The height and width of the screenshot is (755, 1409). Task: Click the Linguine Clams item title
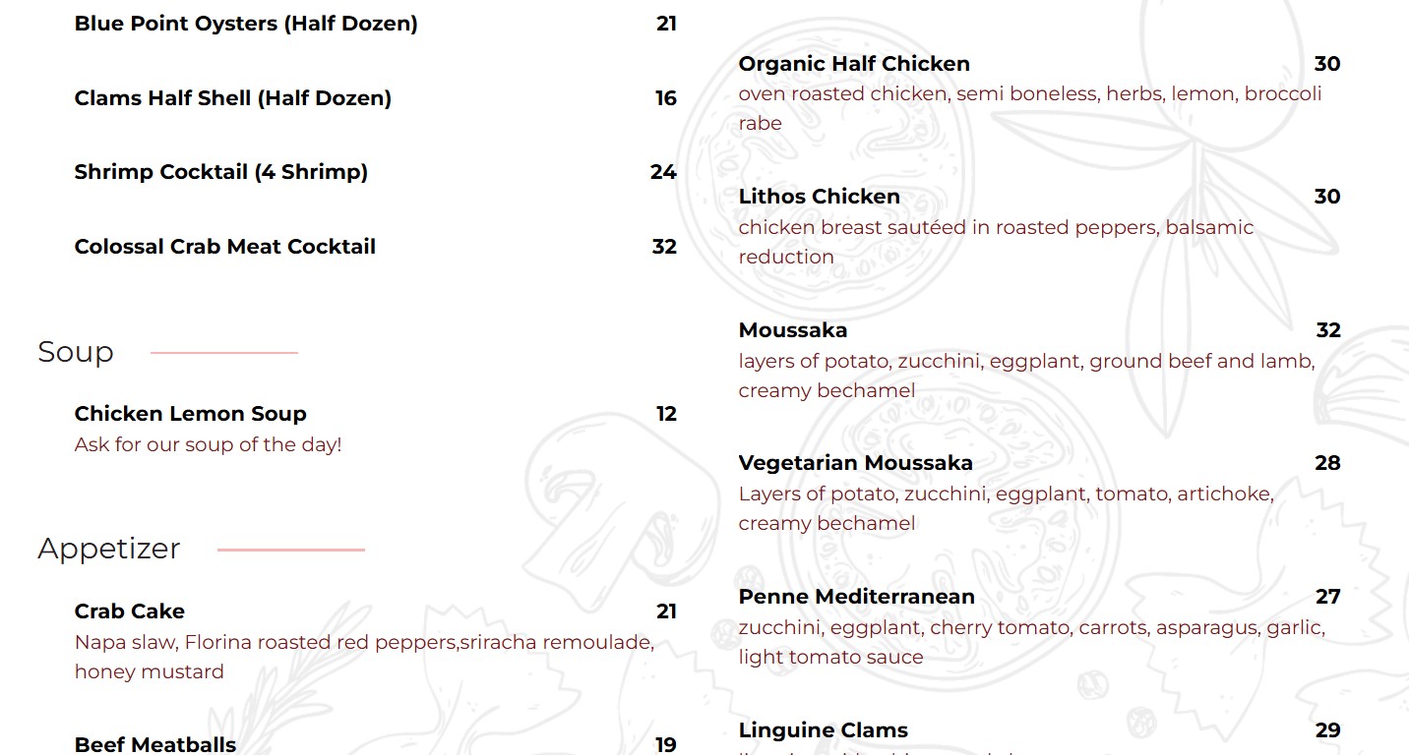pyautogui.click(x=824, y=730)
